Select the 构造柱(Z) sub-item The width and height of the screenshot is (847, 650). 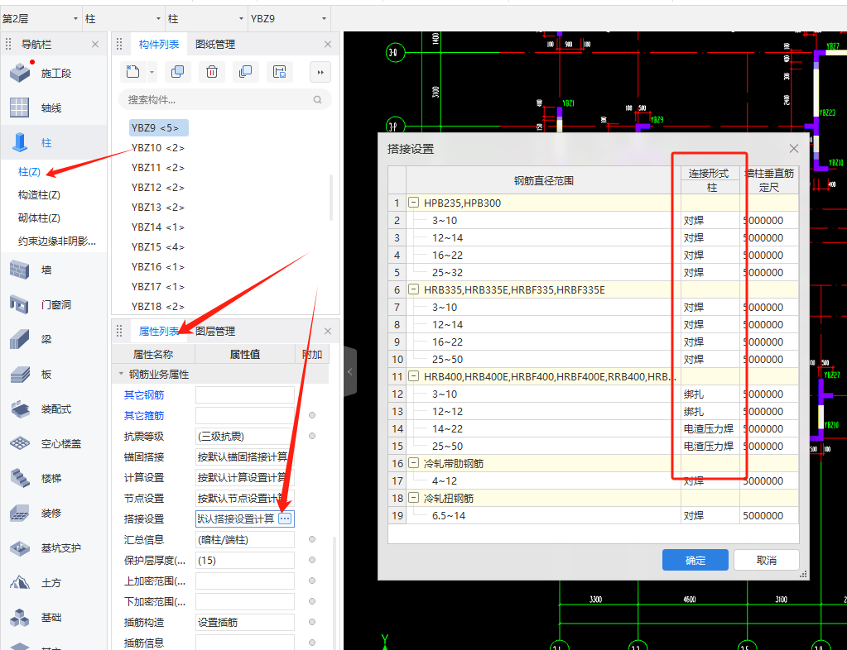pos(39,194)
